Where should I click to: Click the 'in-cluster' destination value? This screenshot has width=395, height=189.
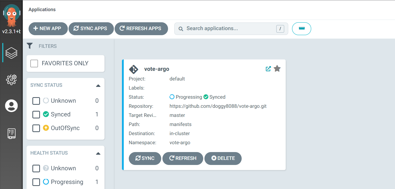[x=180, y=133]
